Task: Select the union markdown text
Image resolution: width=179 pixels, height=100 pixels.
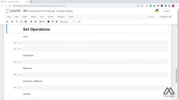Action: [25, 36]
